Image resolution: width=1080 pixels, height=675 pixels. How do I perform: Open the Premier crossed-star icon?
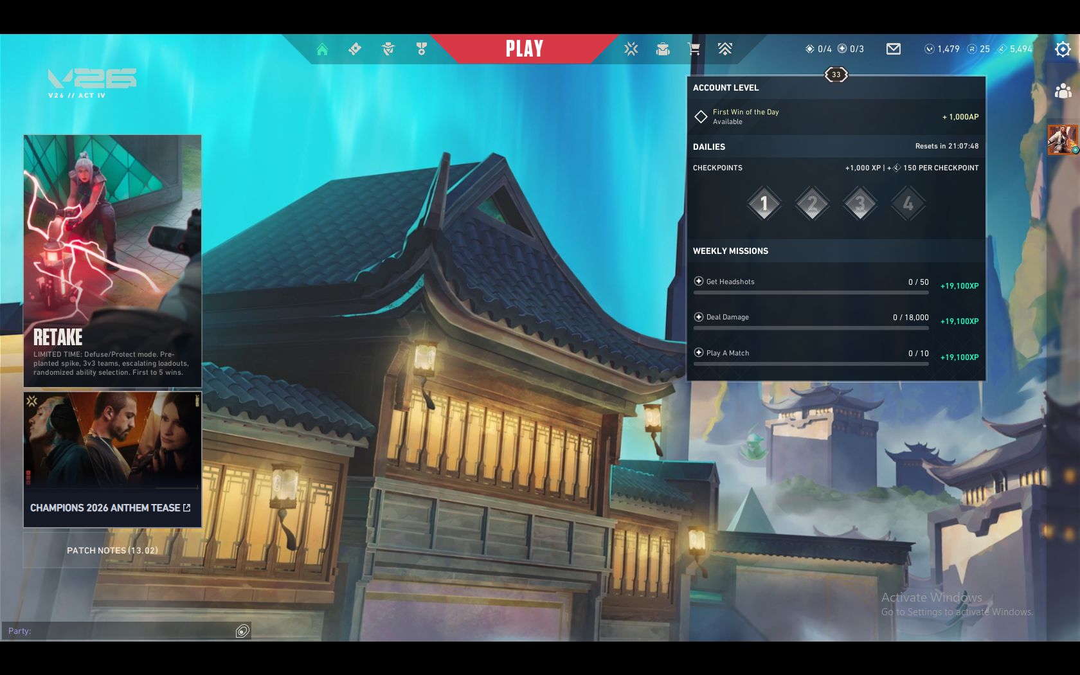(631, 49)
